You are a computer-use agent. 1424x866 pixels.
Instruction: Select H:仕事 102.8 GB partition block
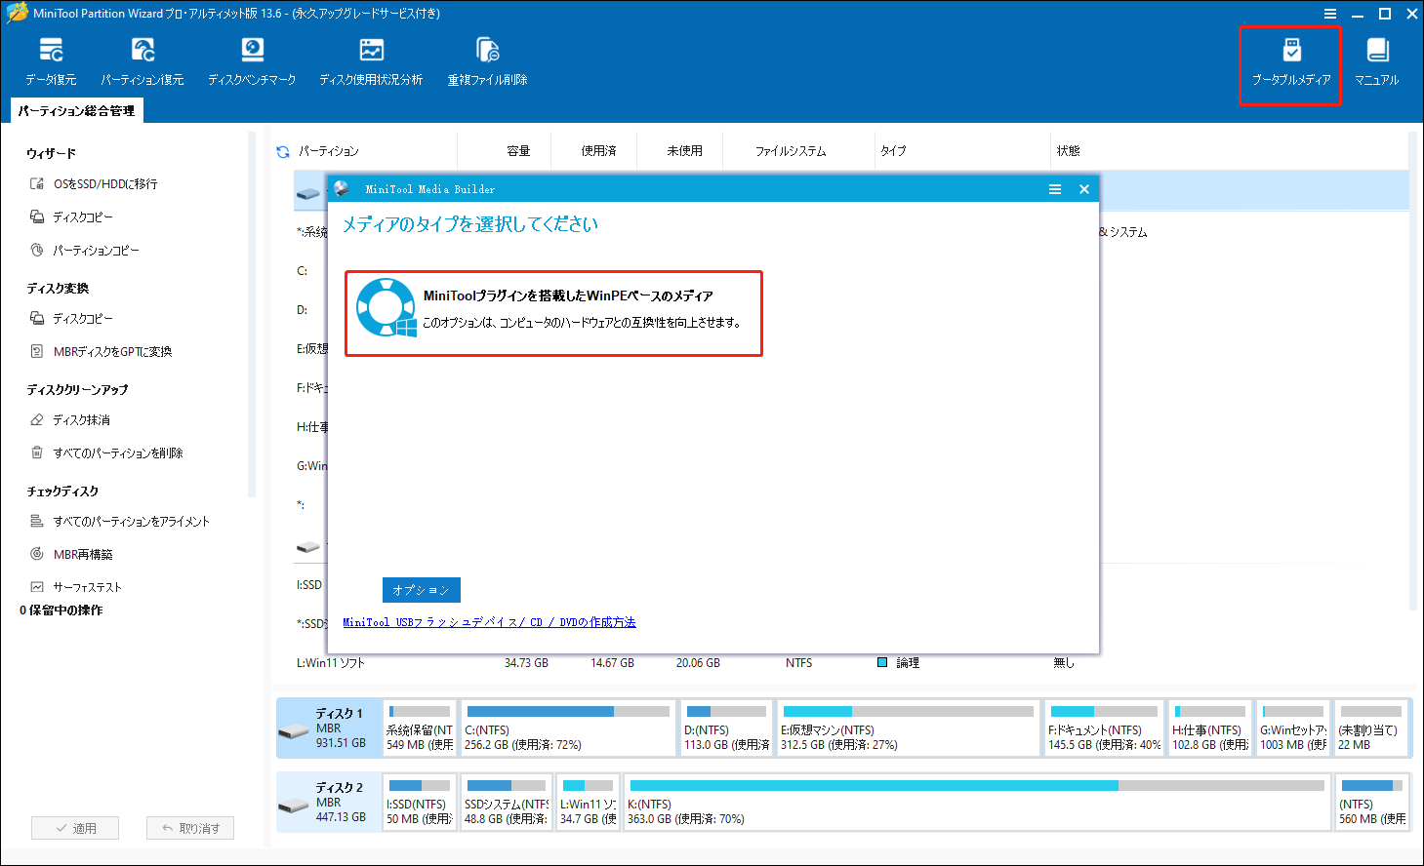[1210, 728]
